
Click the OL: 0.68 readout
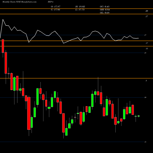click(x=105, y=13)
